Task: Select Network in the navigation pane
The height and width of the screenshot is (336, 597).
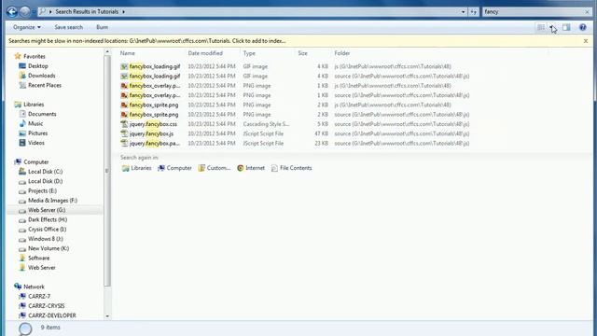Action: point(34,287)
